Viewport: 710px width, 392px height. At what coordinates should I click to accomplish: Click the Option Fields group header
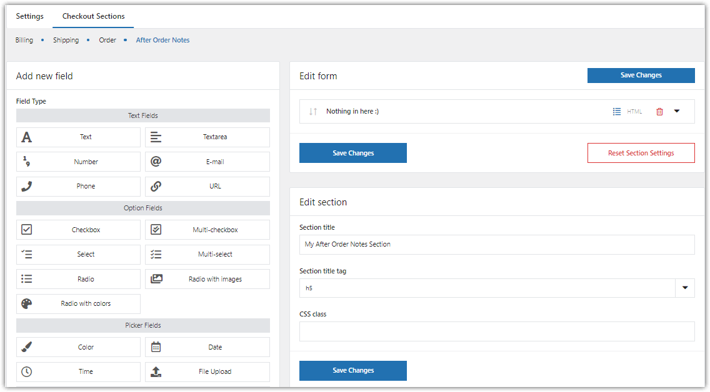click(143, 208)
